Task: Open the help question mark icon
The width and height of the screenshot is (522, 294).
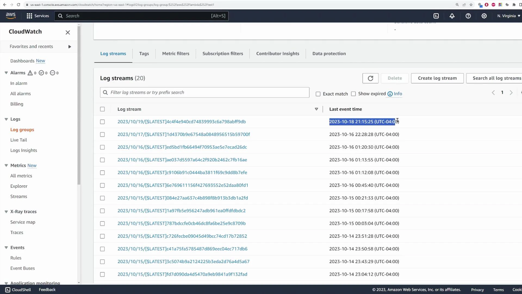Action: [x=468, y=16]
